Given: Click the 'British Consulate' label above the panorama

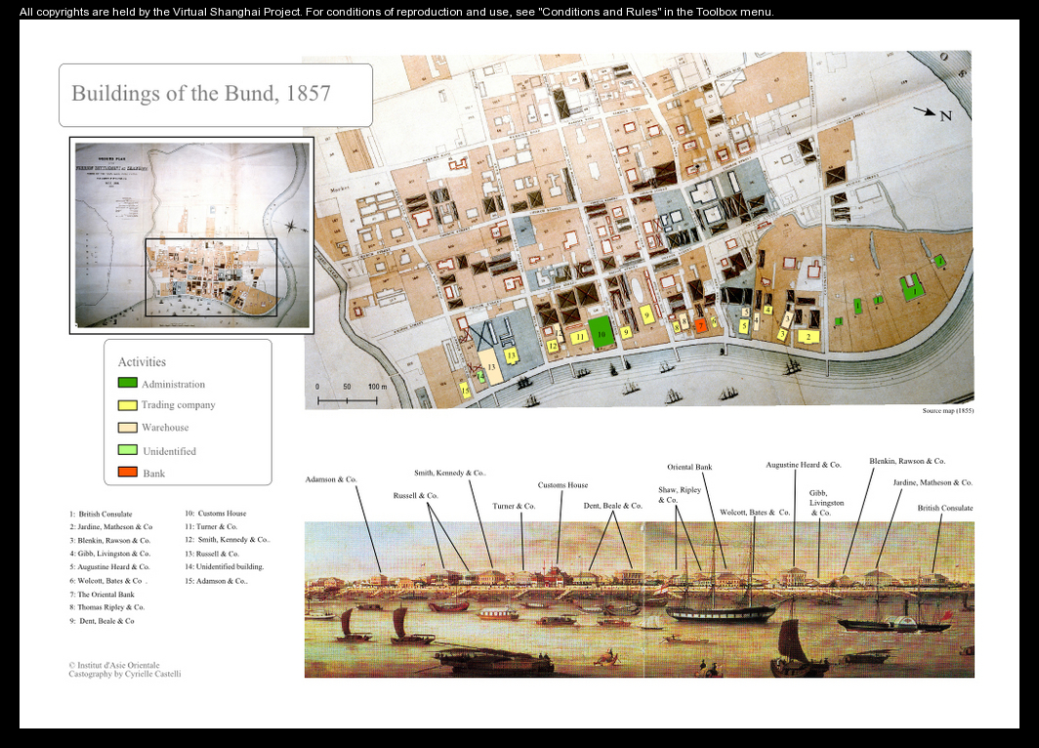Looking at the screenshot, I should point(944,508).
